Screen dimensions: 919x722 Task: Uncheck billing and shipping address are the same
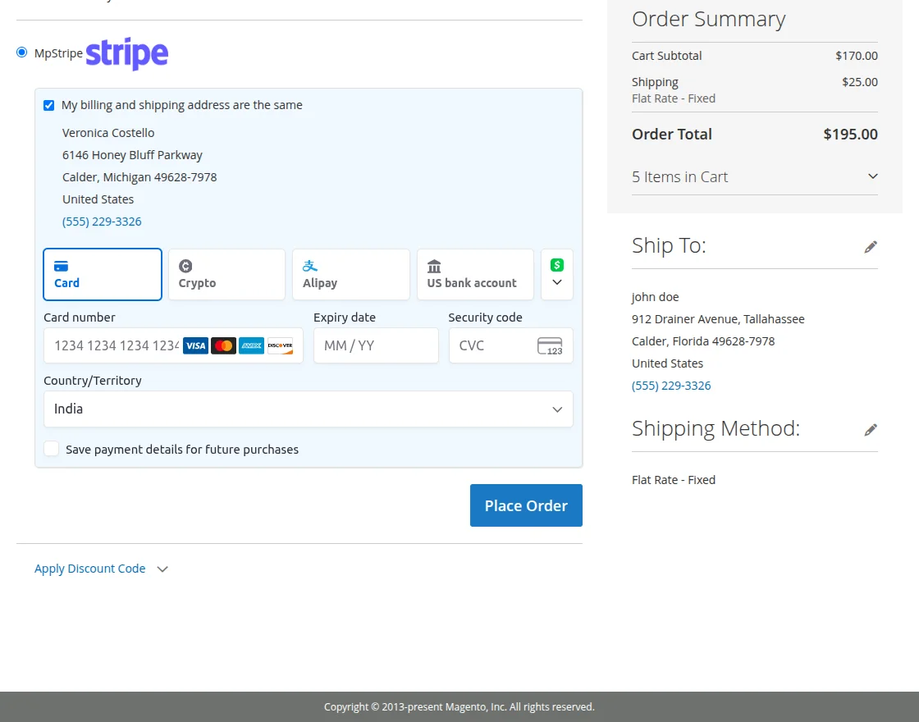tap(48, 105)
